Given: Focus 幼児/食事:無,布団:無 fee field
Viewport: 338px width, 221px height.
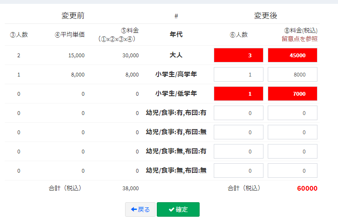Looking at the screenshot, I should tap(293, 171).
